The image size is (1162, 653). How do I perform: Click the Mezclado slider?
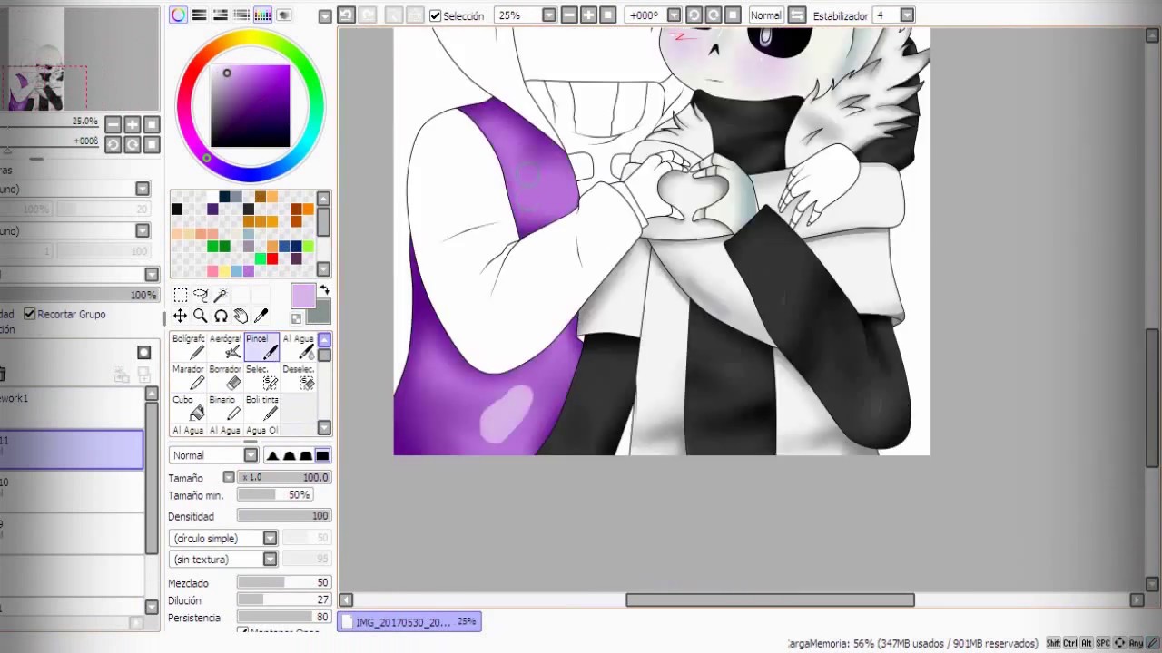pyautogui.click(x=284, y=582)
